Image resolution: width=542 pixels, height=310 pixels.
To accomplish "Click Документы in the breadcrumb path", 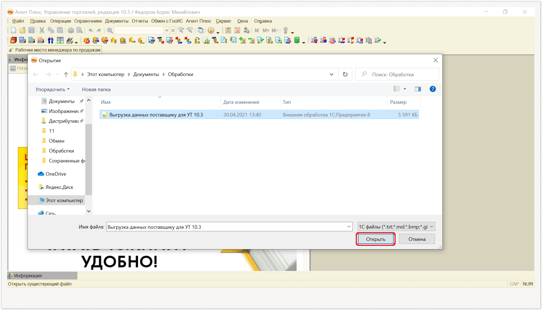I will 146,74.
